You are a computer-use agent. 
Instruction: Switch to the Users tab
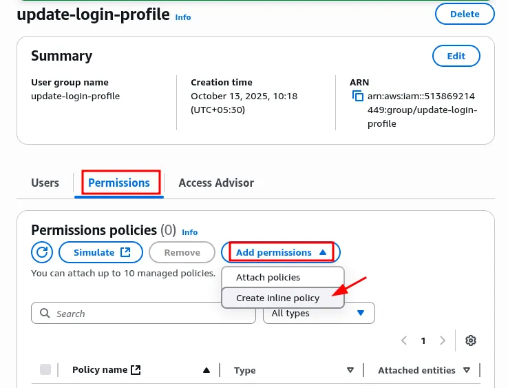point(45,183)
